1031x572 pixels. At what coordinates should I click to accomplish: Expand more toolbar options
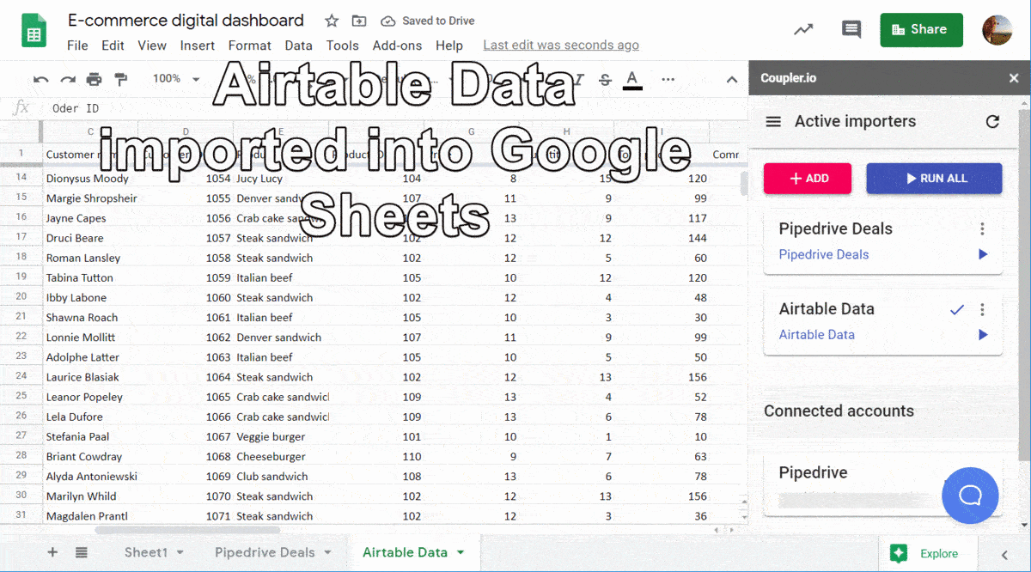[x=668, y=78]
